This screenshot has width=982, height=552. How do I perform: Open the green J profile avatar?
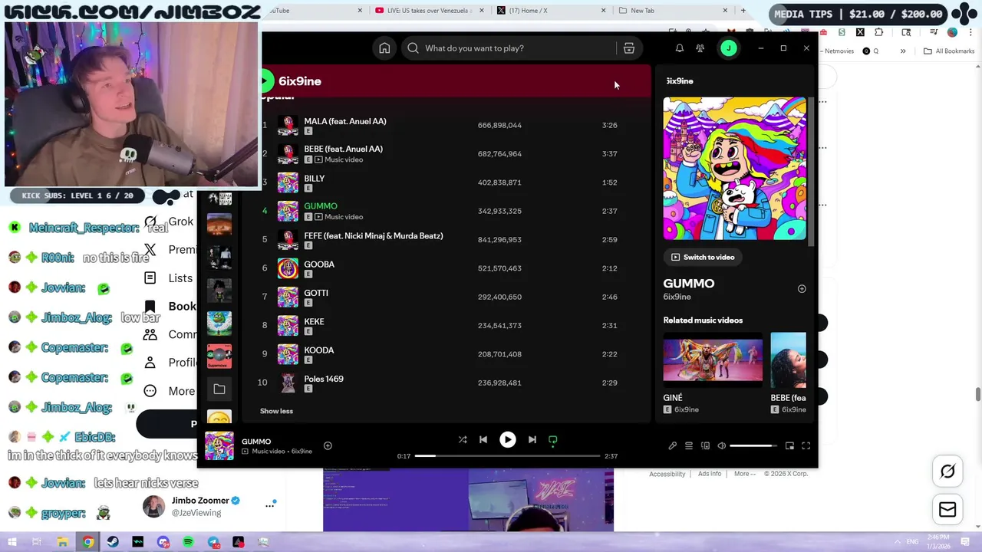[728, 48]
